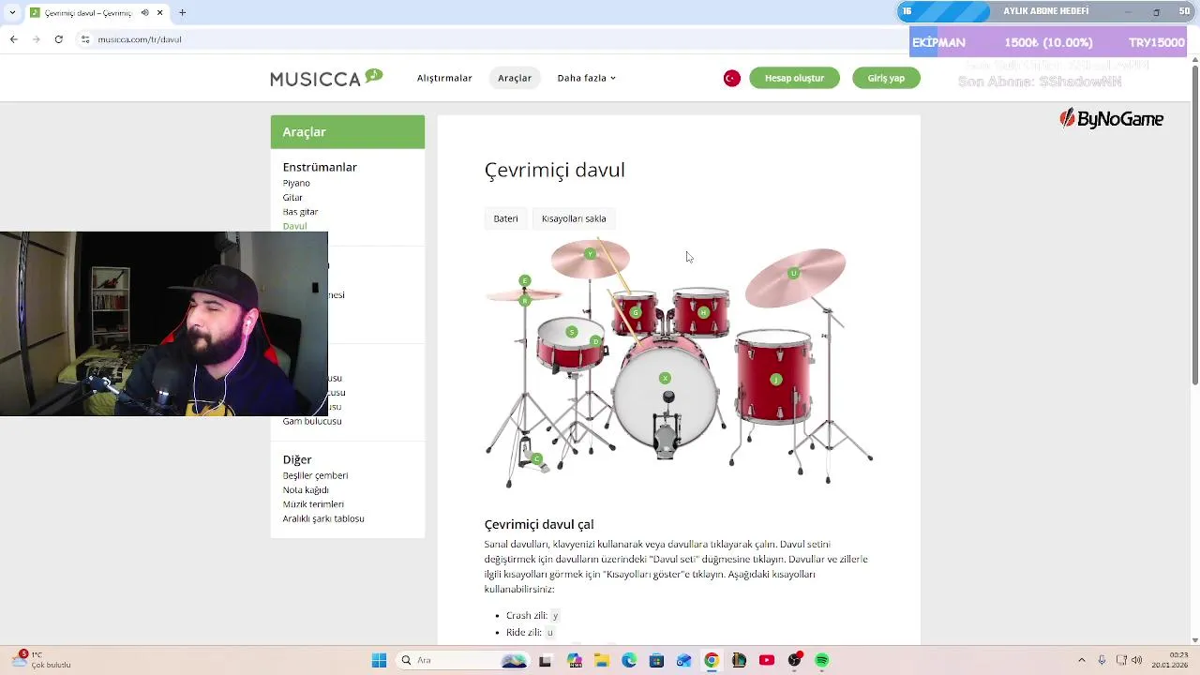Strike the snare rim D marker
Viewport: 1200px width, 675px height.
point(596,341)
